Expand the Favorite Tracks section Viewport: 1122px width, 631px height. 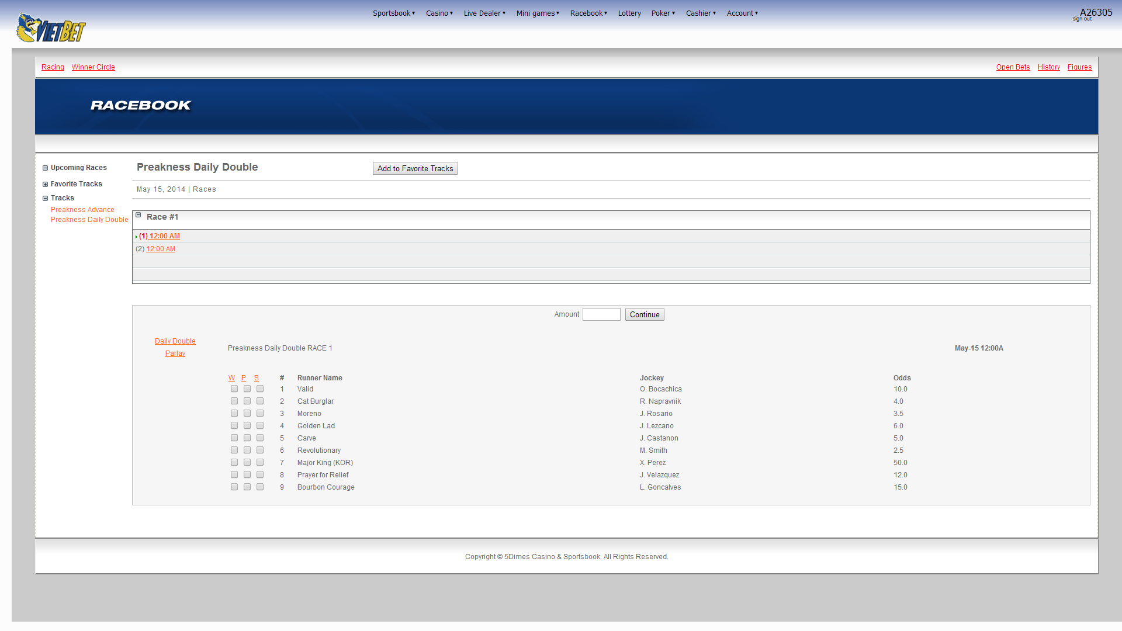point(45,185)
